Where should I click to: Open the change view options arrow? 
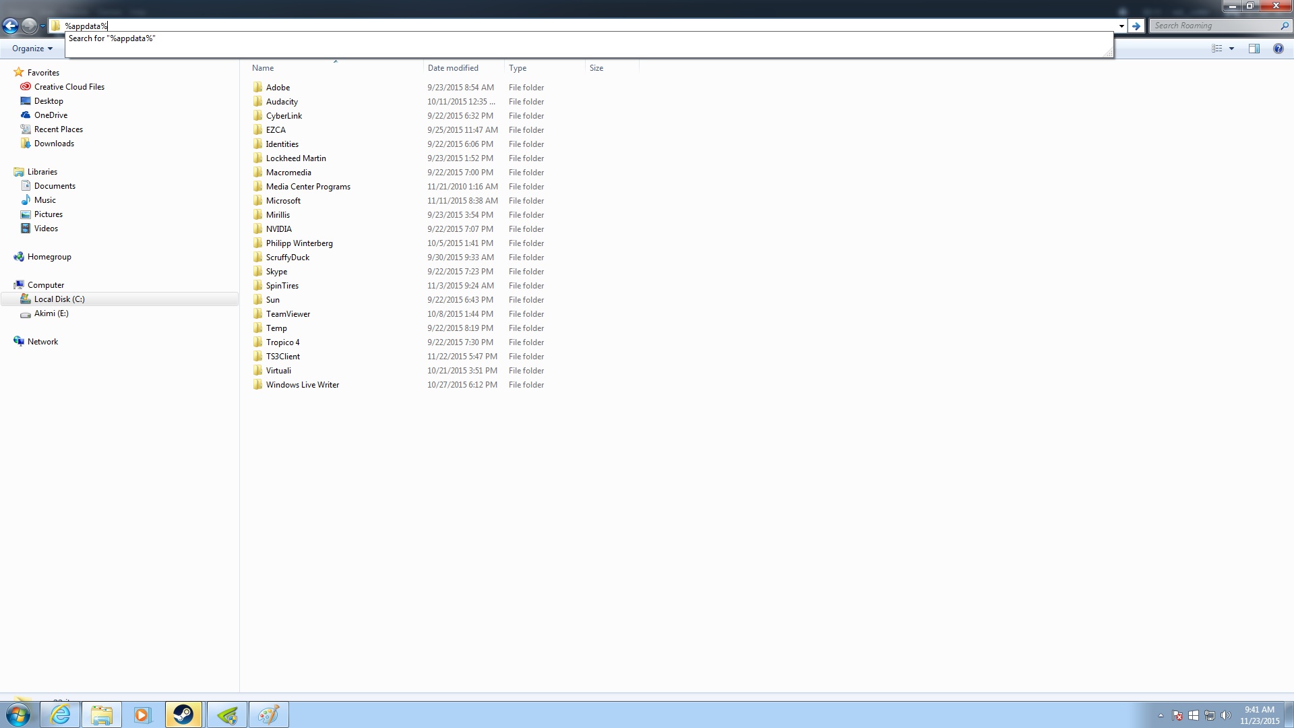(1231, 49)
